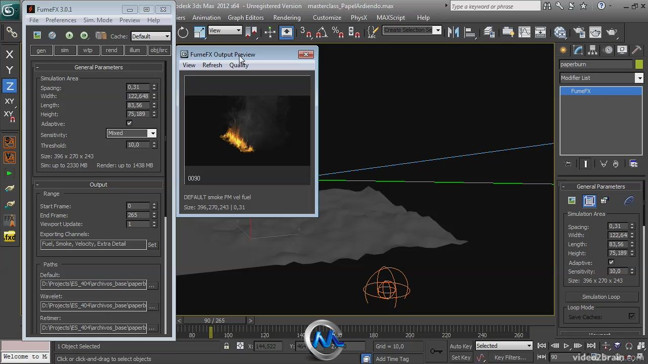Image resolution: width=648 pixels, height=364 pixels.
Task: Toggle Adaptive checkbox in Modify panel
Action: click(x=611, y=262)
